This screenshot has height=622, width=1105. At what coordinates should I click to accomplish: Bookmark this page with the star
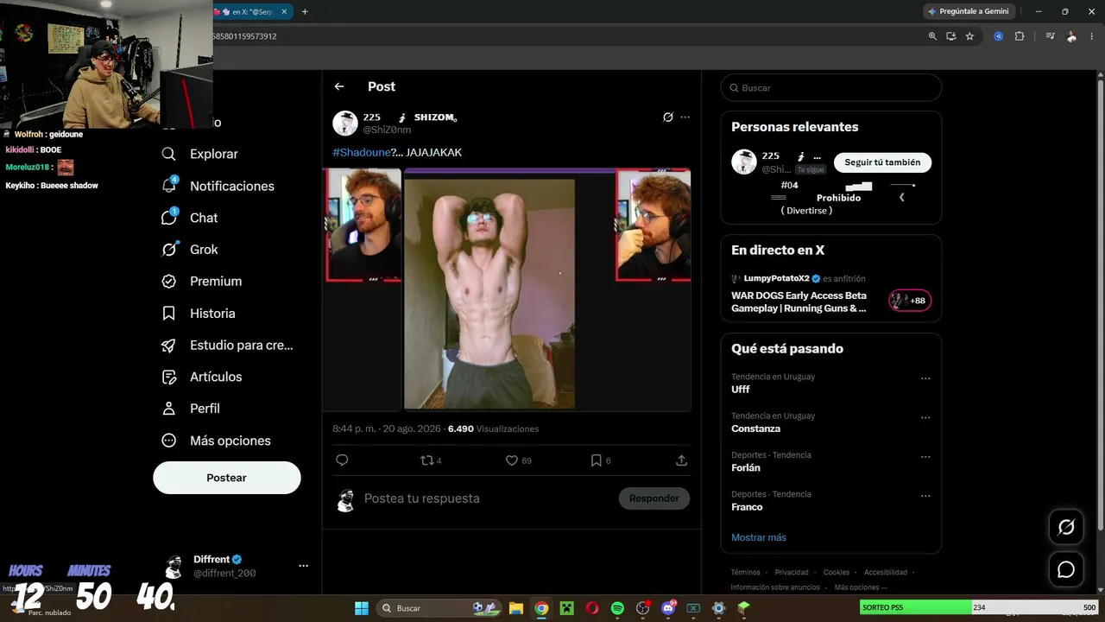(x=969, y=36)
